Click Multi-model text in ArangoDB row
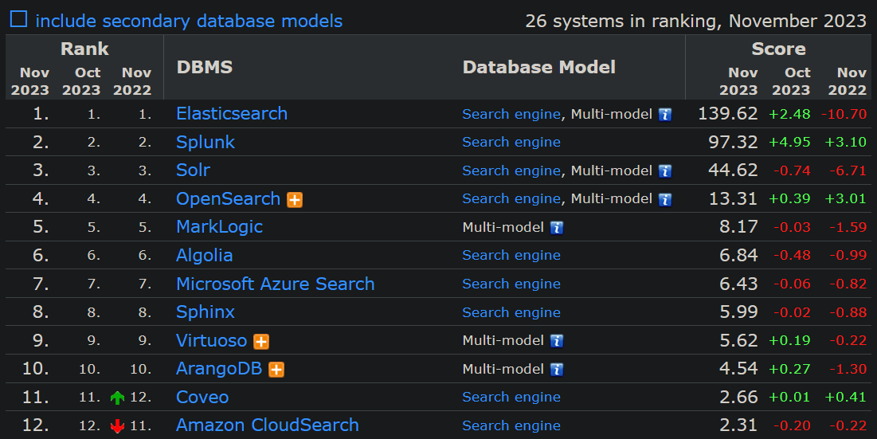The width and height of the screenshot is (877, 439). coord(503,369)
